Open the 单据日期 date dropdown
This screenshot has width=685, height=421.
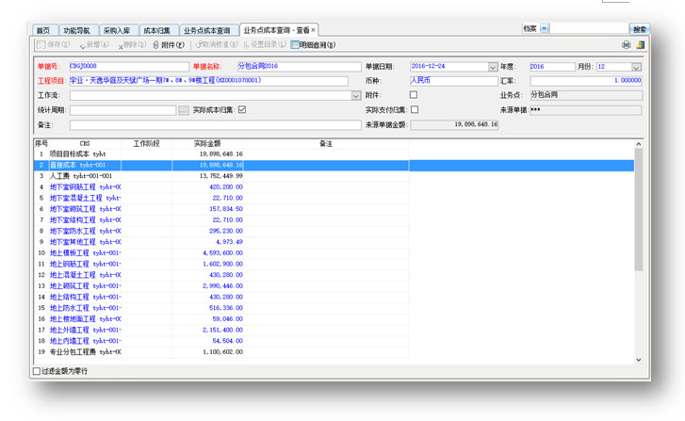493,67
